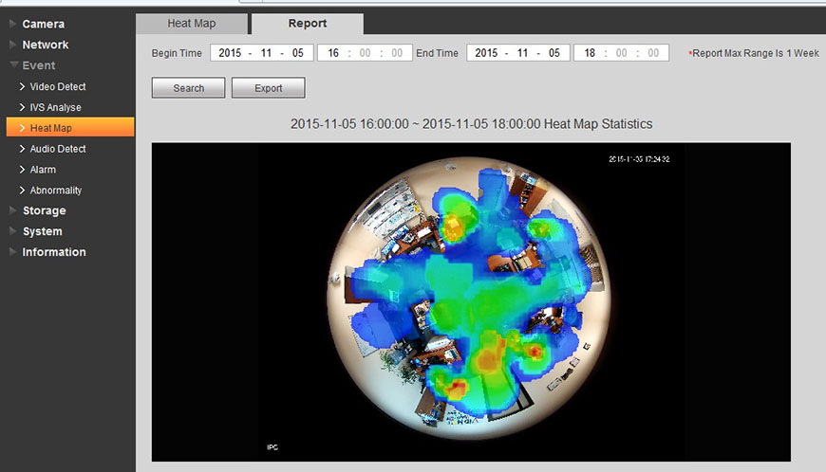Collapse the Event section
This screenshot has height=472, width=826.
38,65
